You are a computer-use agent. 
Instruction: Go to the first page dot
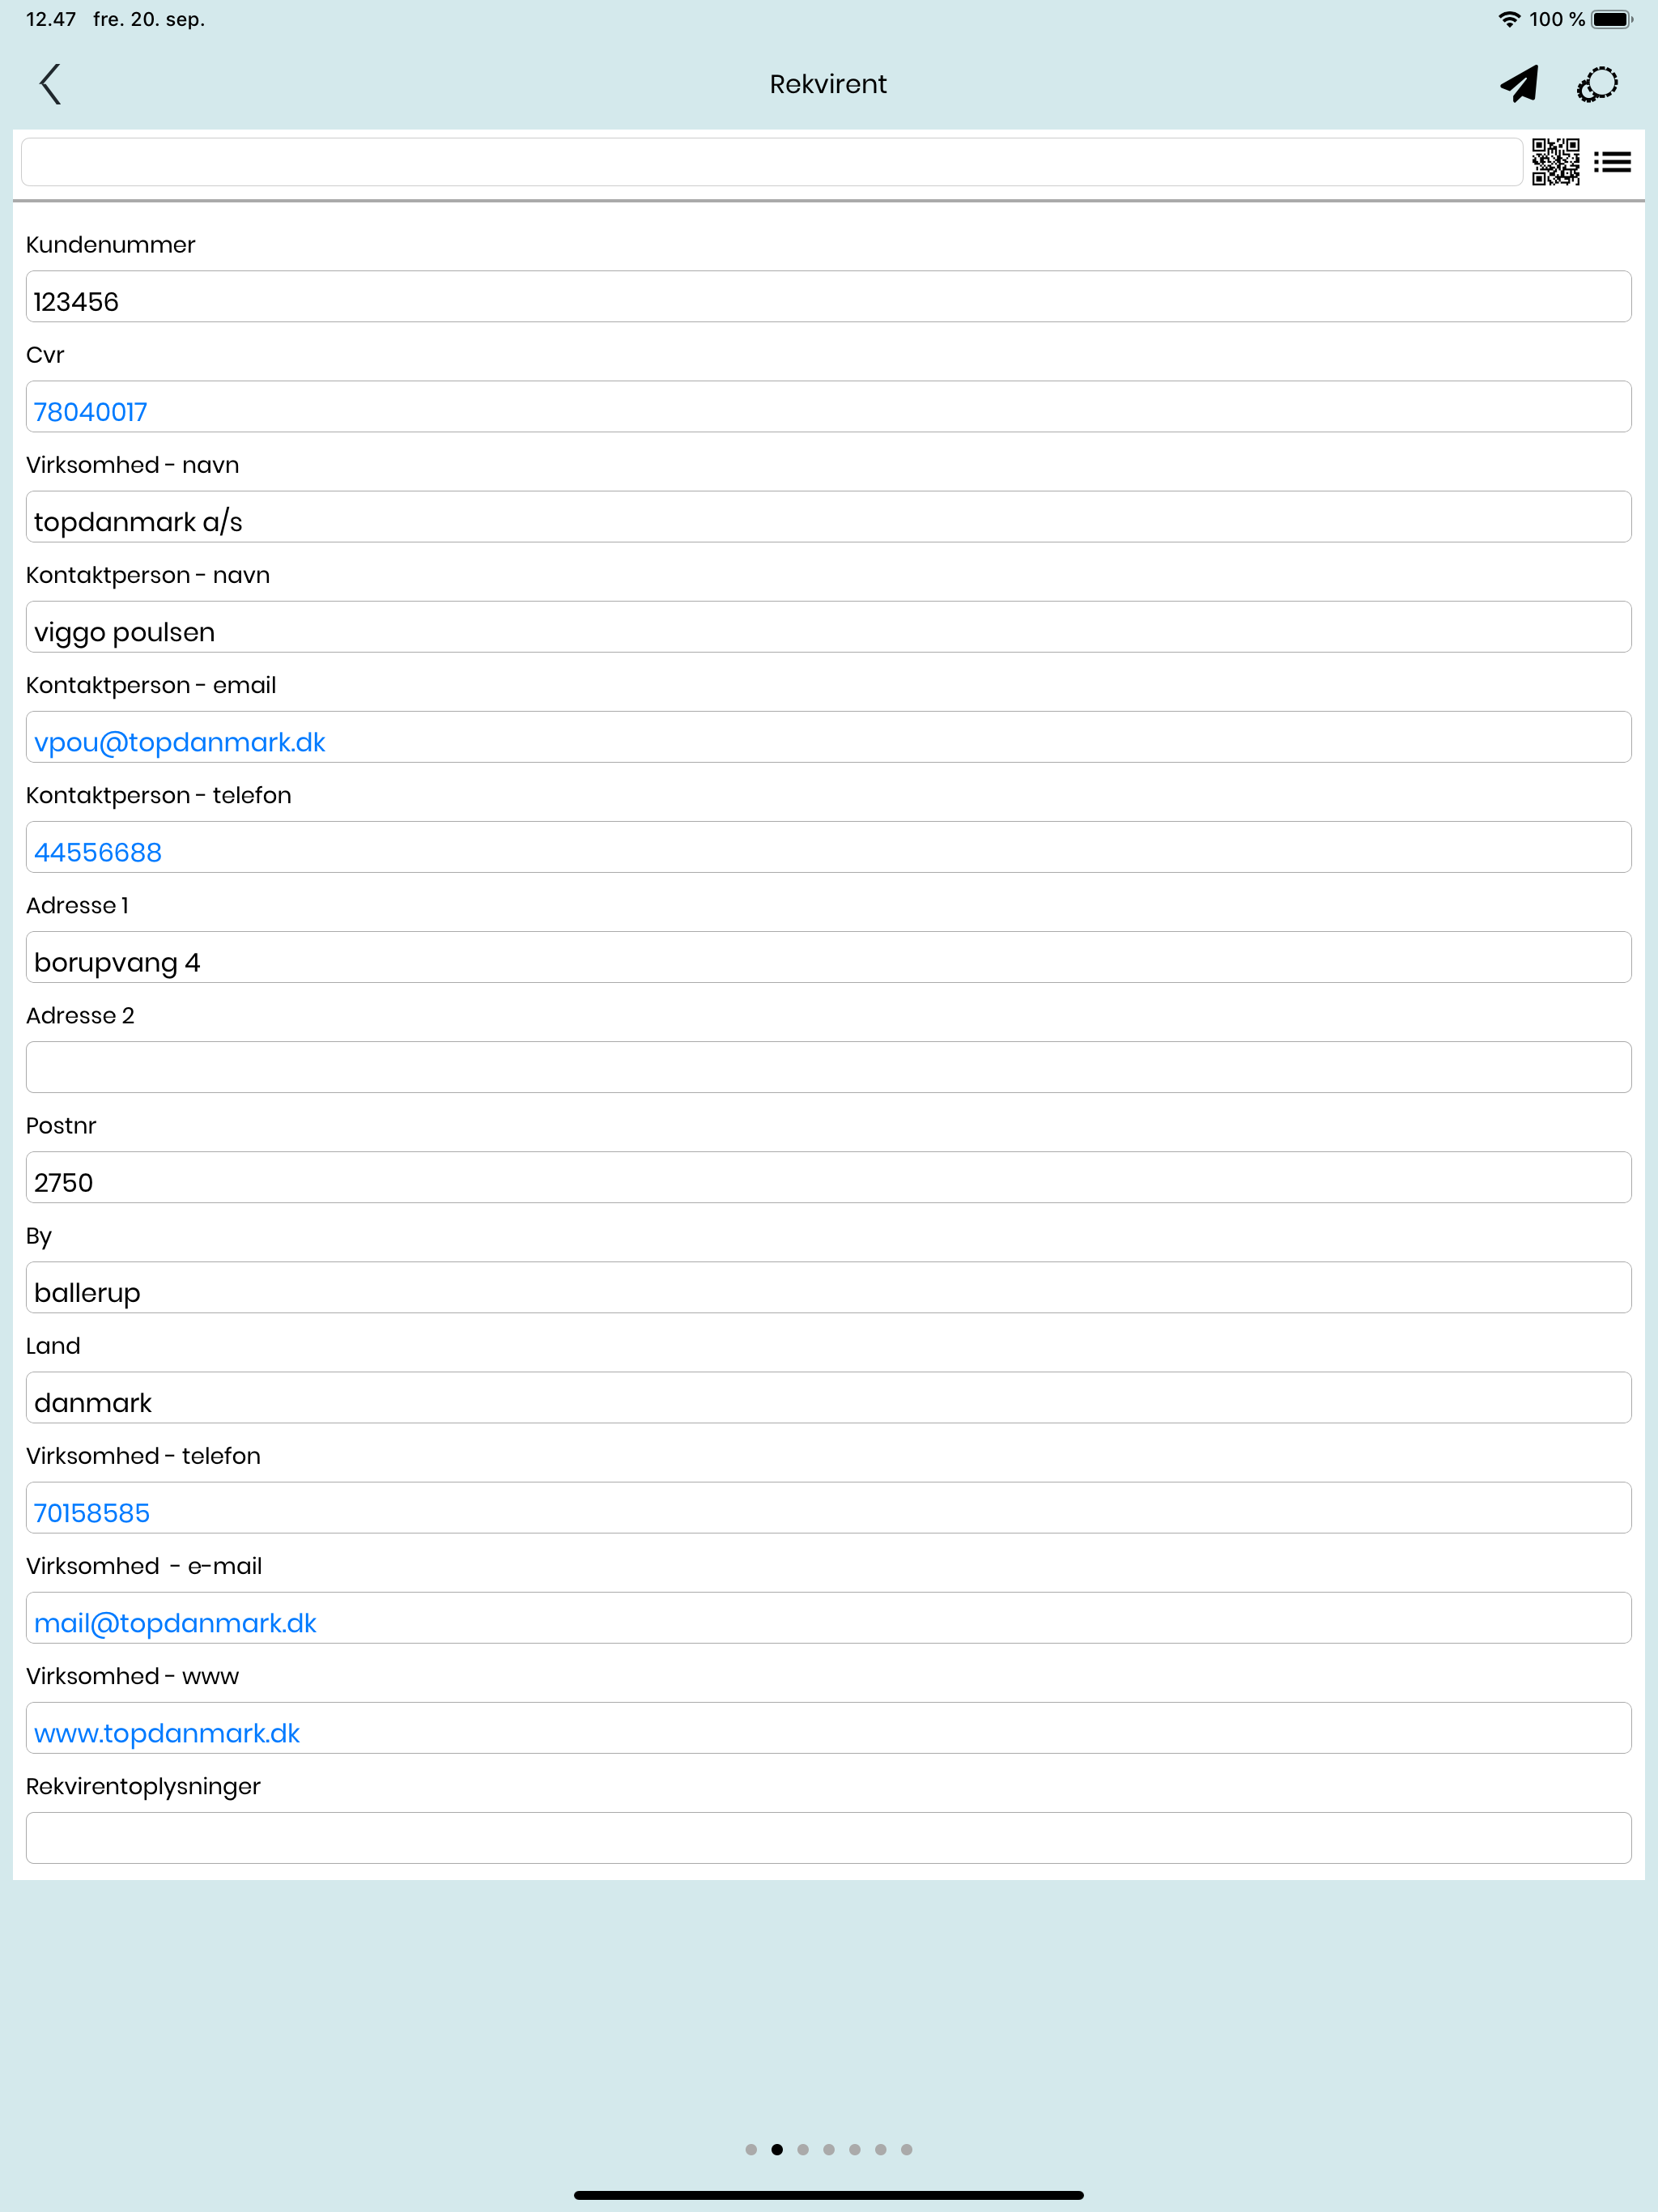click(751, 2149)
